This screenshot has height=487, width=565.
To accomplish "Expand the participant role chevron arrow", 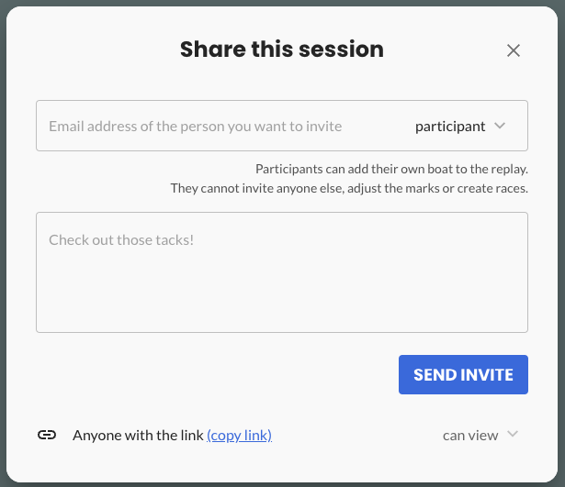I will pyautogui.click(x=500, y=126).
